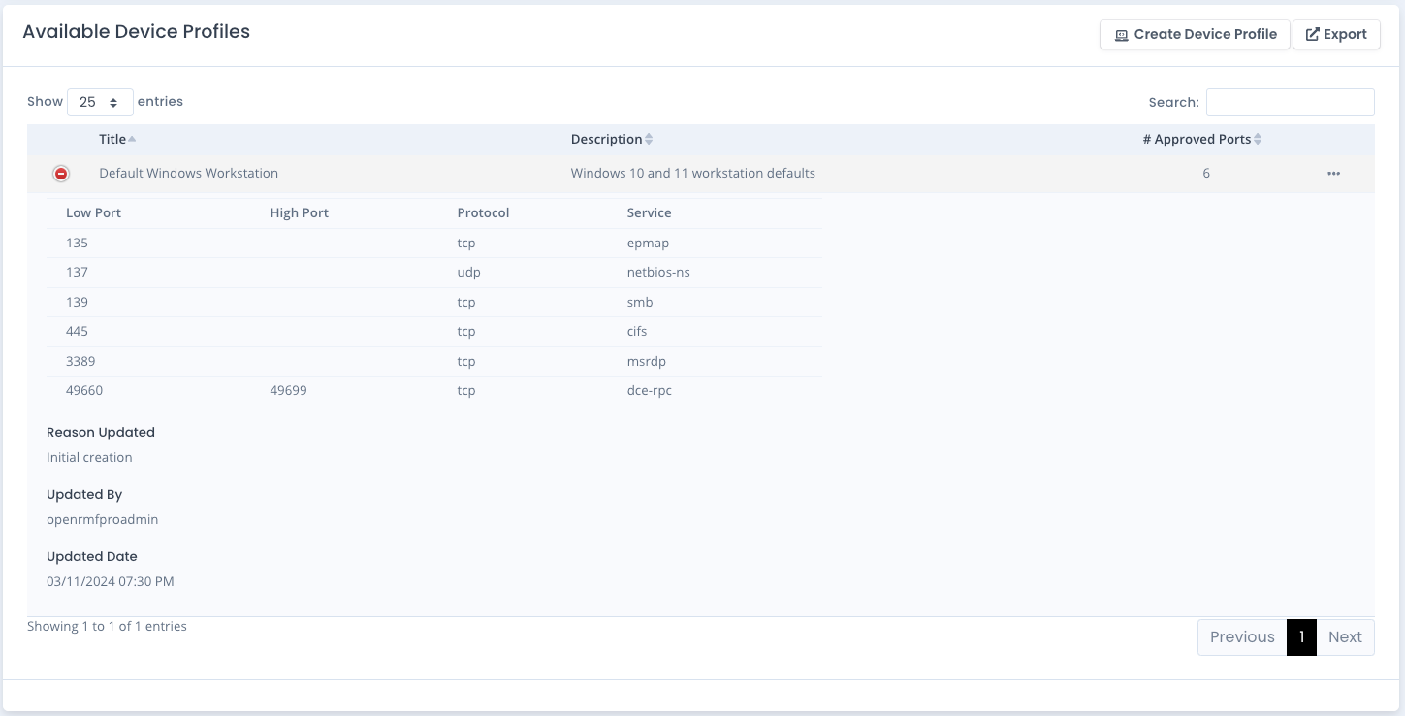Go to the Next page
The height and width of the screenshot is (716, 1405).
(1345, 636)
